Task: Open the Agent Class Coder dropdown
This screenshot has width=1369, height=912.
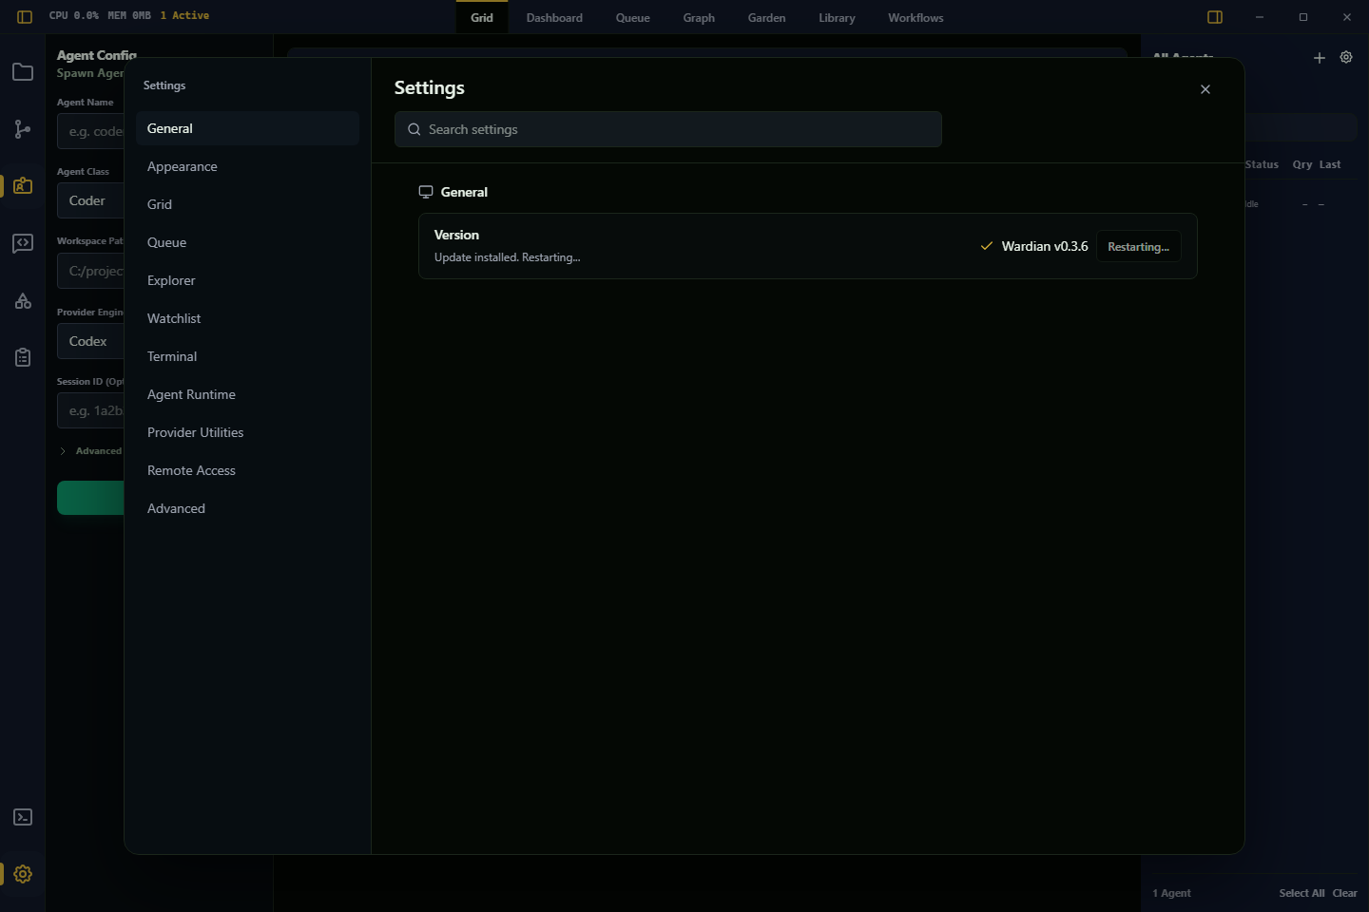Action: coord(90,200)
